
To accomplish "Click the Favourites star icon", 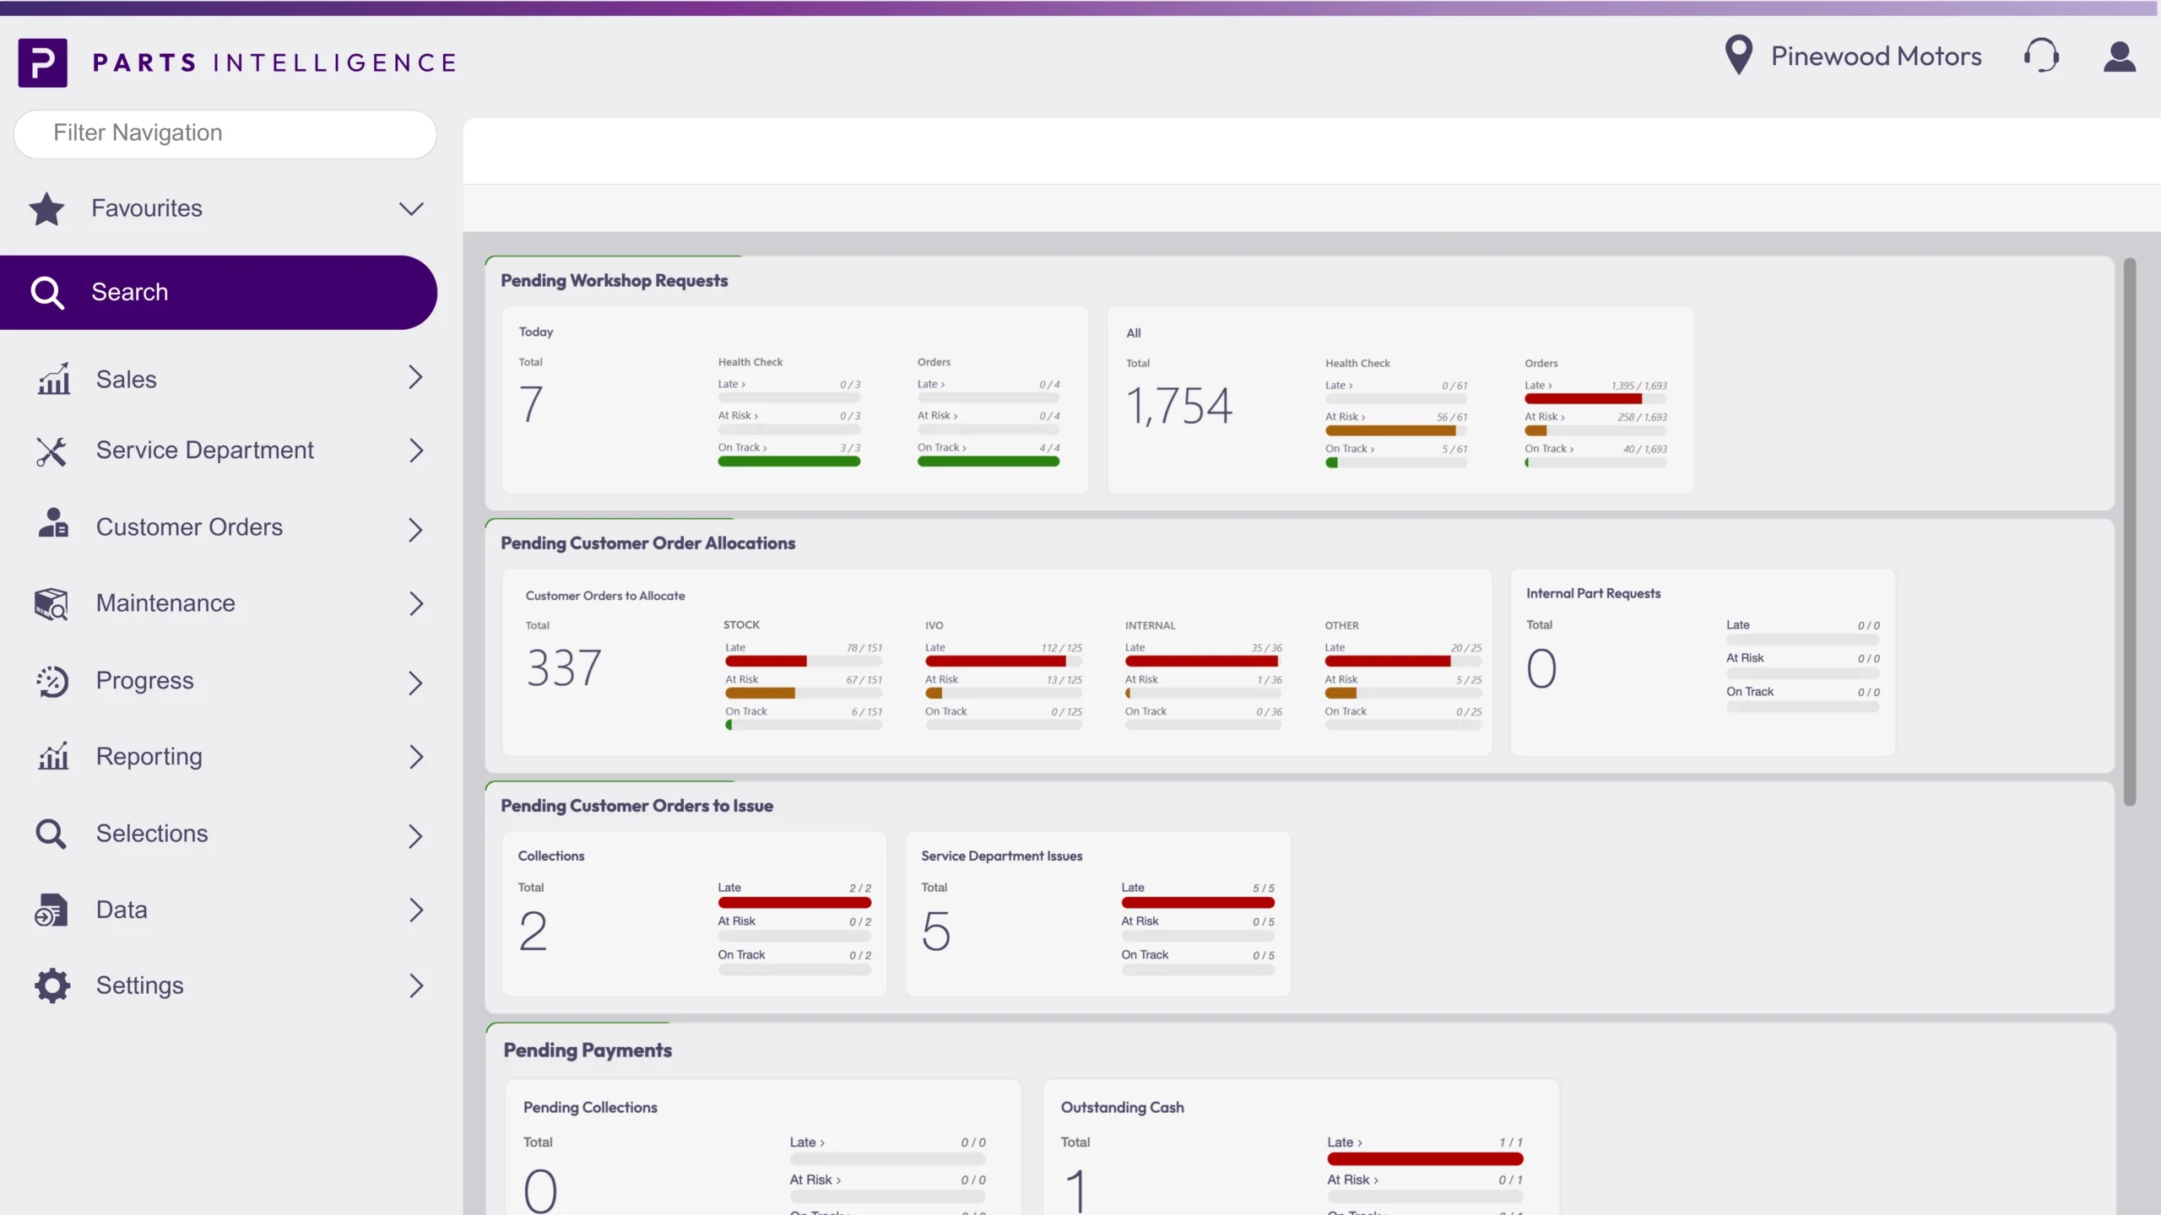I will click(x=46, y=208).
